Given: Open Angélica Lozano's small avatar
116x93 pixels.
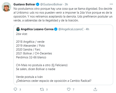Looking at the screenshot, I should [x=18, y=29].
